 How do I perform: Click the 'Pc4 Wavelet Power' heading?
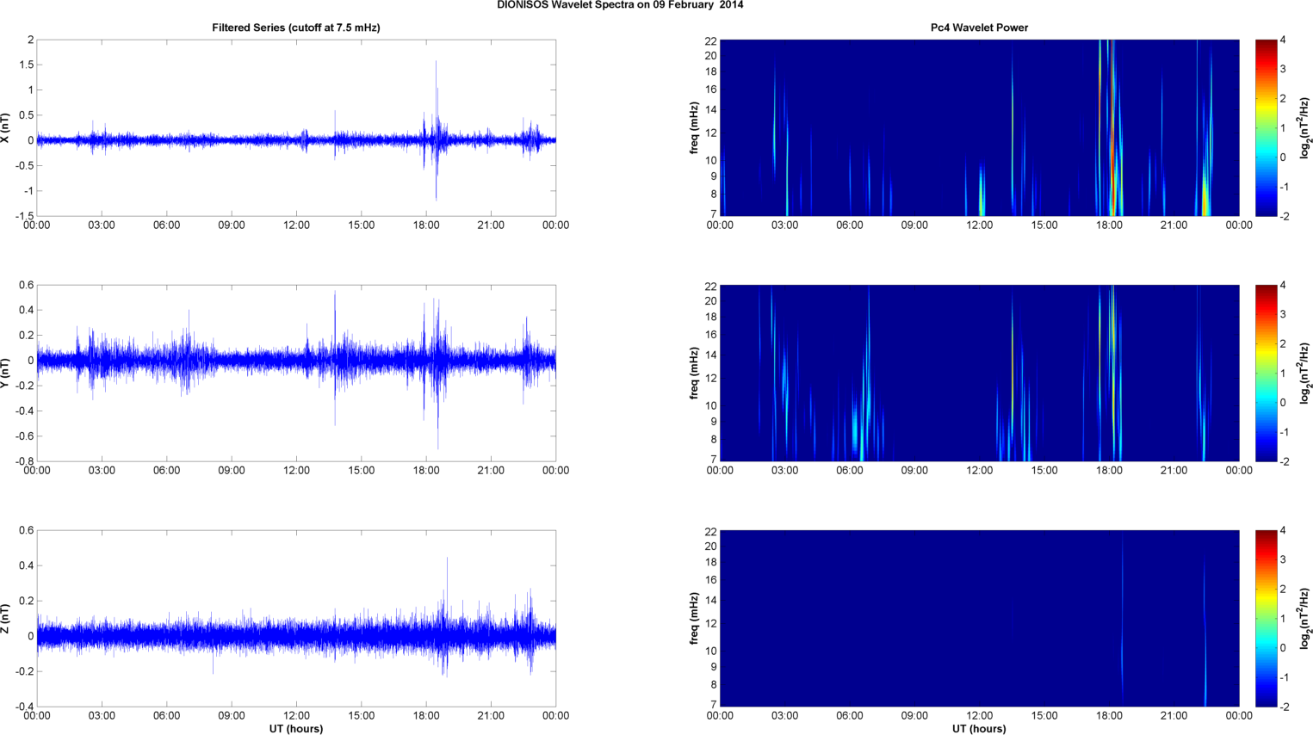979,28
